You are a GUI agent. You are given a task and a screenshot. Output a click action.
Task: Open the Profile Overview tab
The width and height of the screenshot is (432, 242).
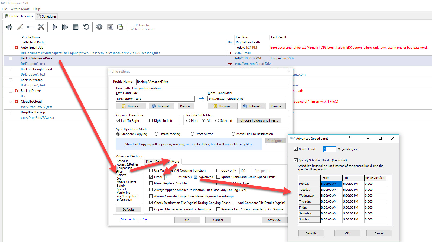pyautogui.click(x=19, y=16)
